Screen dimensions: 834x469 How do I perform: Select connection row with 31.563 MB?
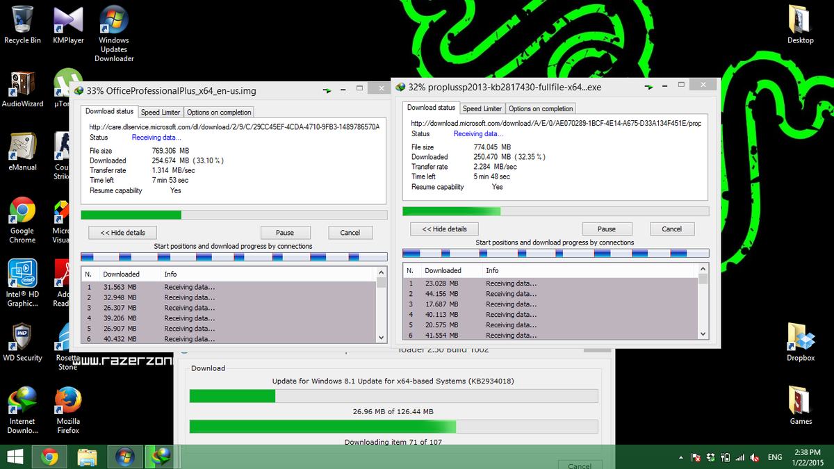click(229, 287)
